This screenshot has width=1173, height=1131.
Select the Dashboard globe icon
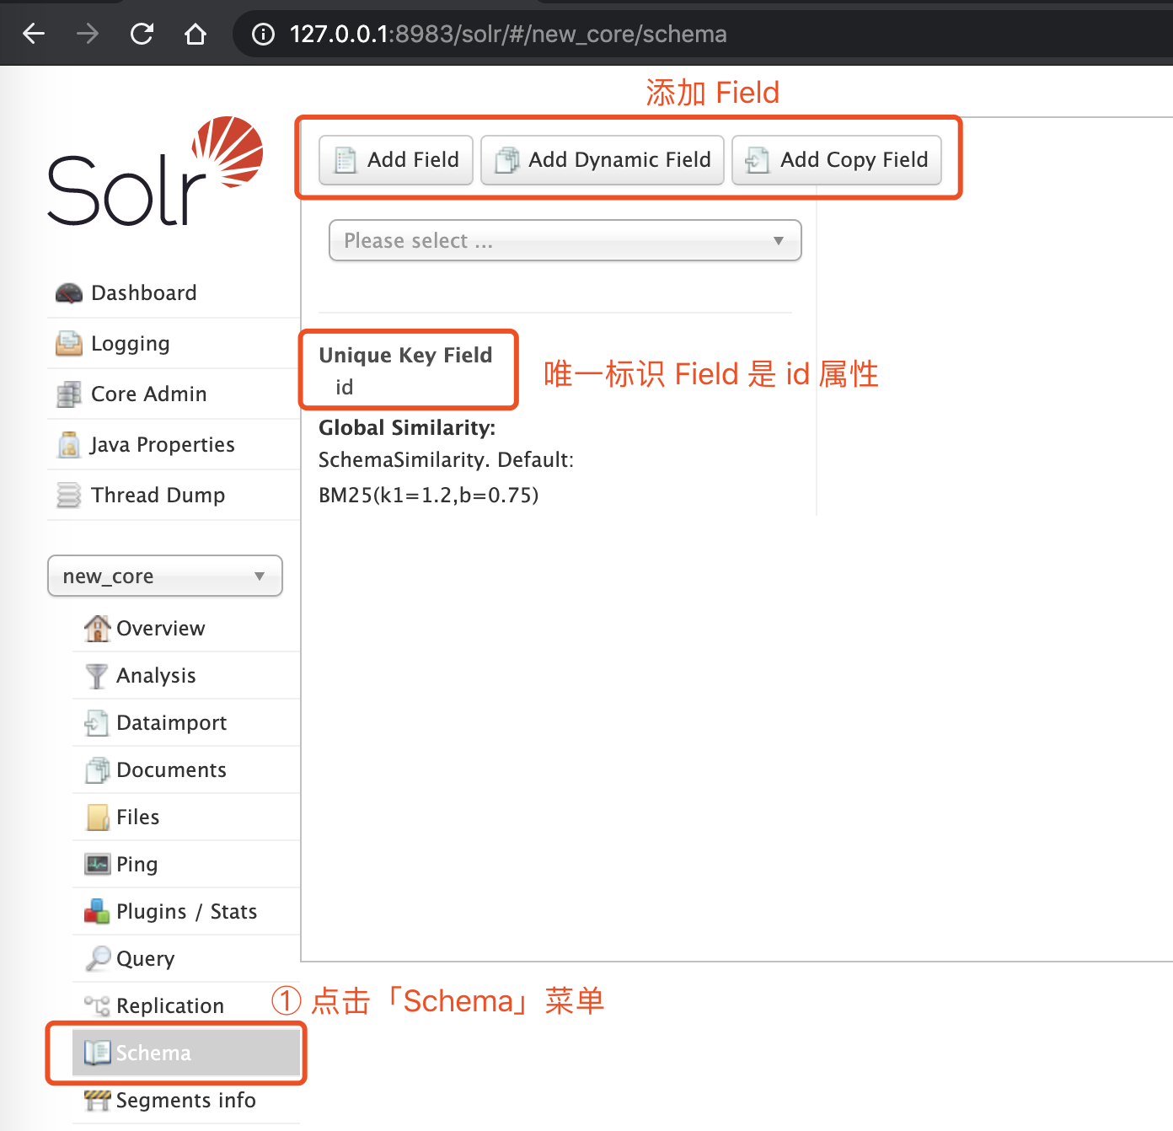(x=68, y=292)
